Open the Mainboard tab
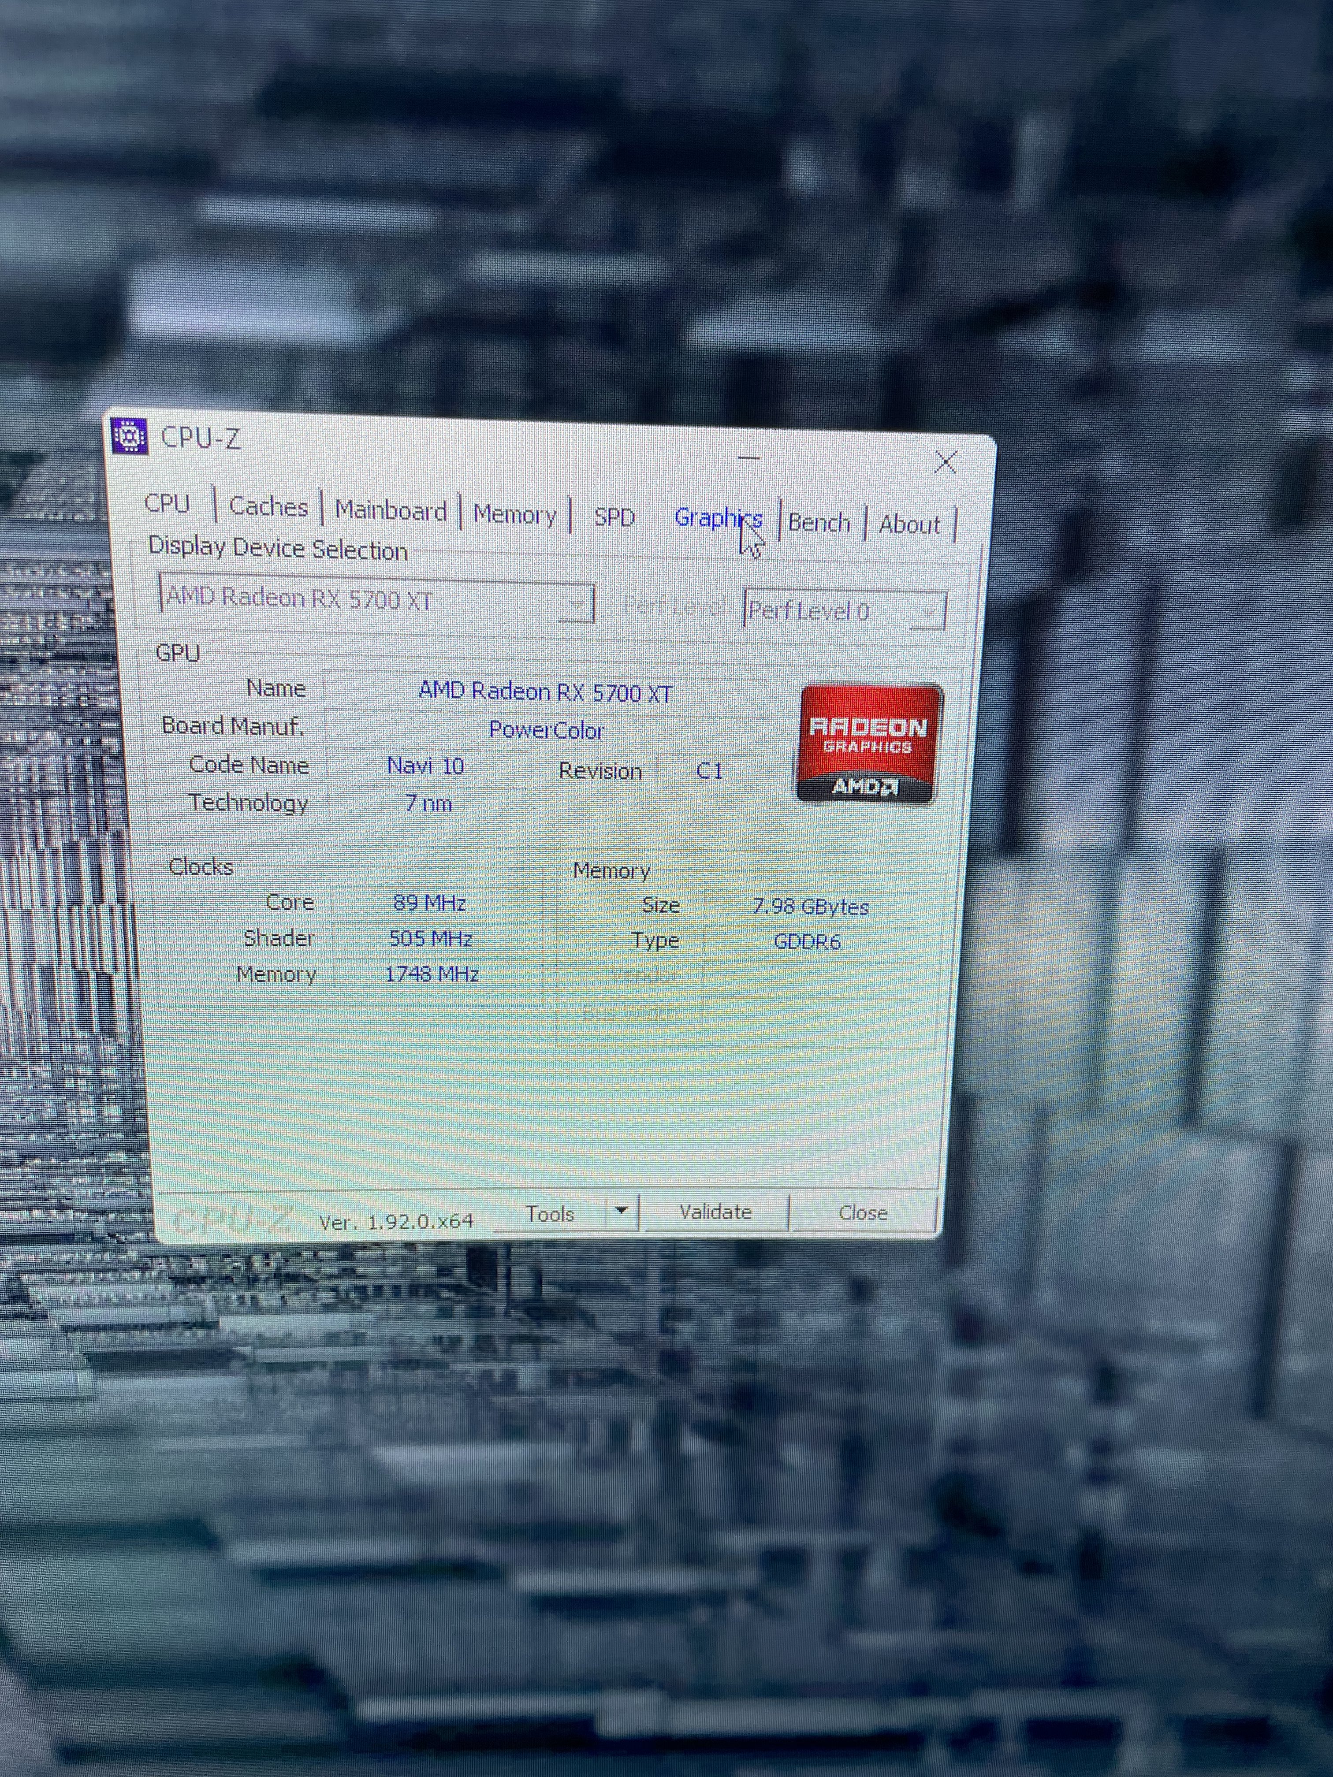1333x1777 pixels. tap(391, 511)
